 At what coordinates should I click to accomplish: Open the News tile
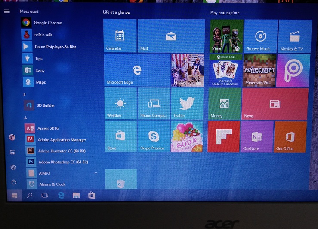(275, 104)
